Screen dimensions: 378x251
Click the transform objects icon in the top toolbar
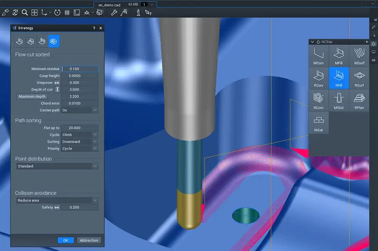pos(5,12)
